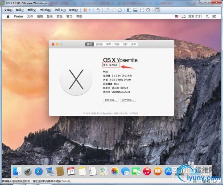Viewport: 223px width, 185px height.
Task: Click the VMware pause virtual machine button
Action: (85, 10)
